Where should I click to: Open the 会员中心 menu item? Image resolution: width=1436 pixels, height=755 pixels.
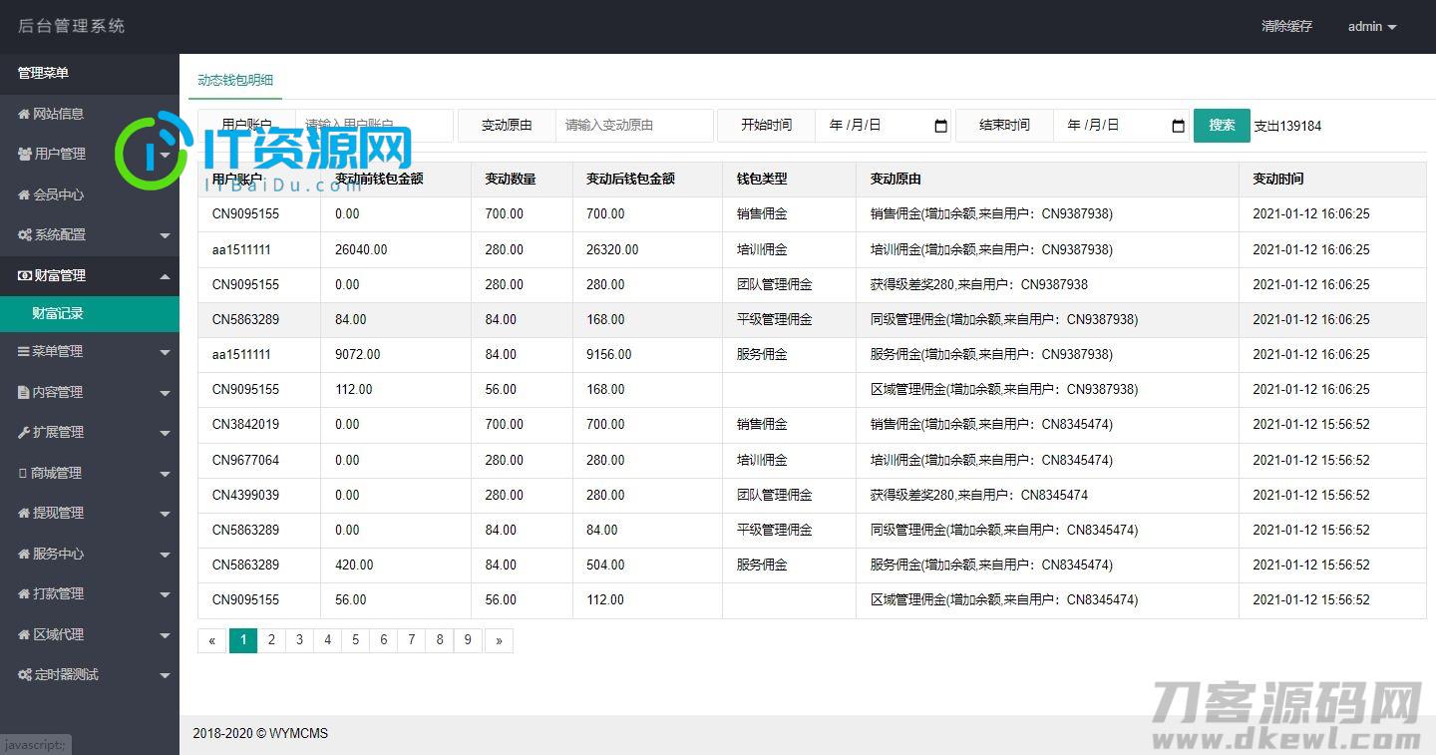(x=90, y=194)
